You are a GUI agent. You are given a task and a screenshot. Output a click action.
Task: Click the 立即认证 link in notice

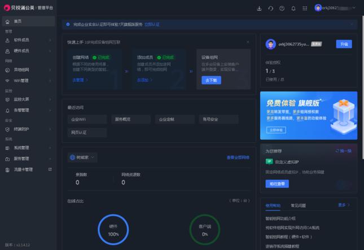(152, 24)
